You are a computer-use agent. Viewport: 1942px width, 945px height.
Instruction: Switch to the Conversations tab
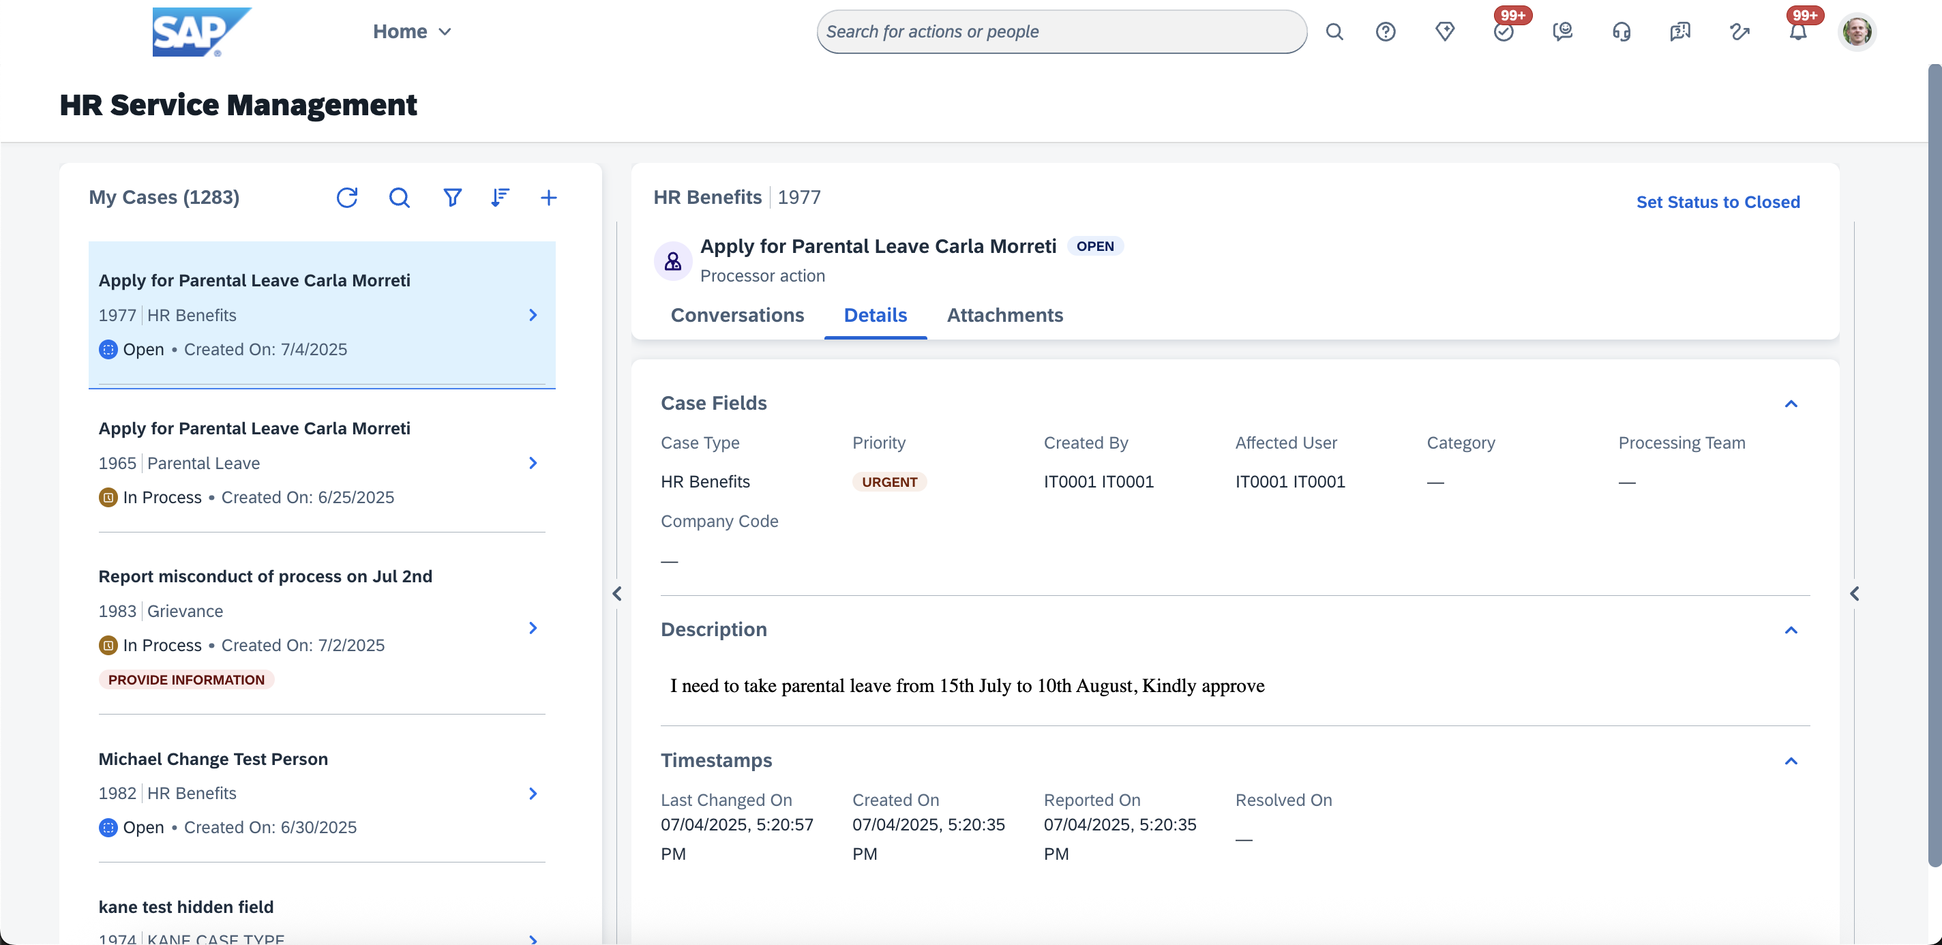click(736, 315)
